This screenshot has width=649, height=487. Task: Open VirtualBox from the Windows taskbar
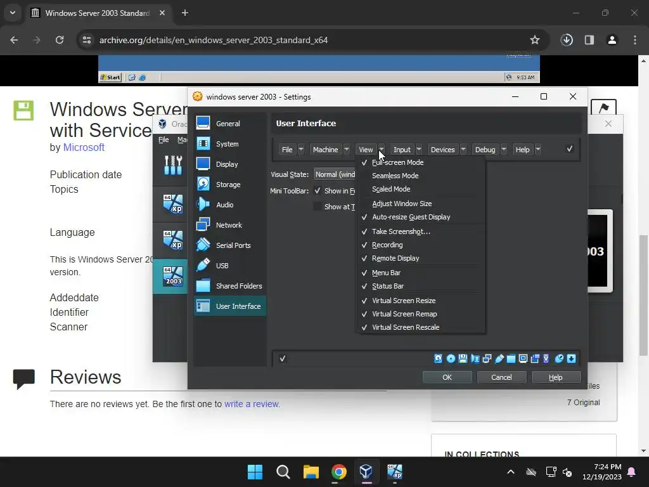[x=366, y=471]
